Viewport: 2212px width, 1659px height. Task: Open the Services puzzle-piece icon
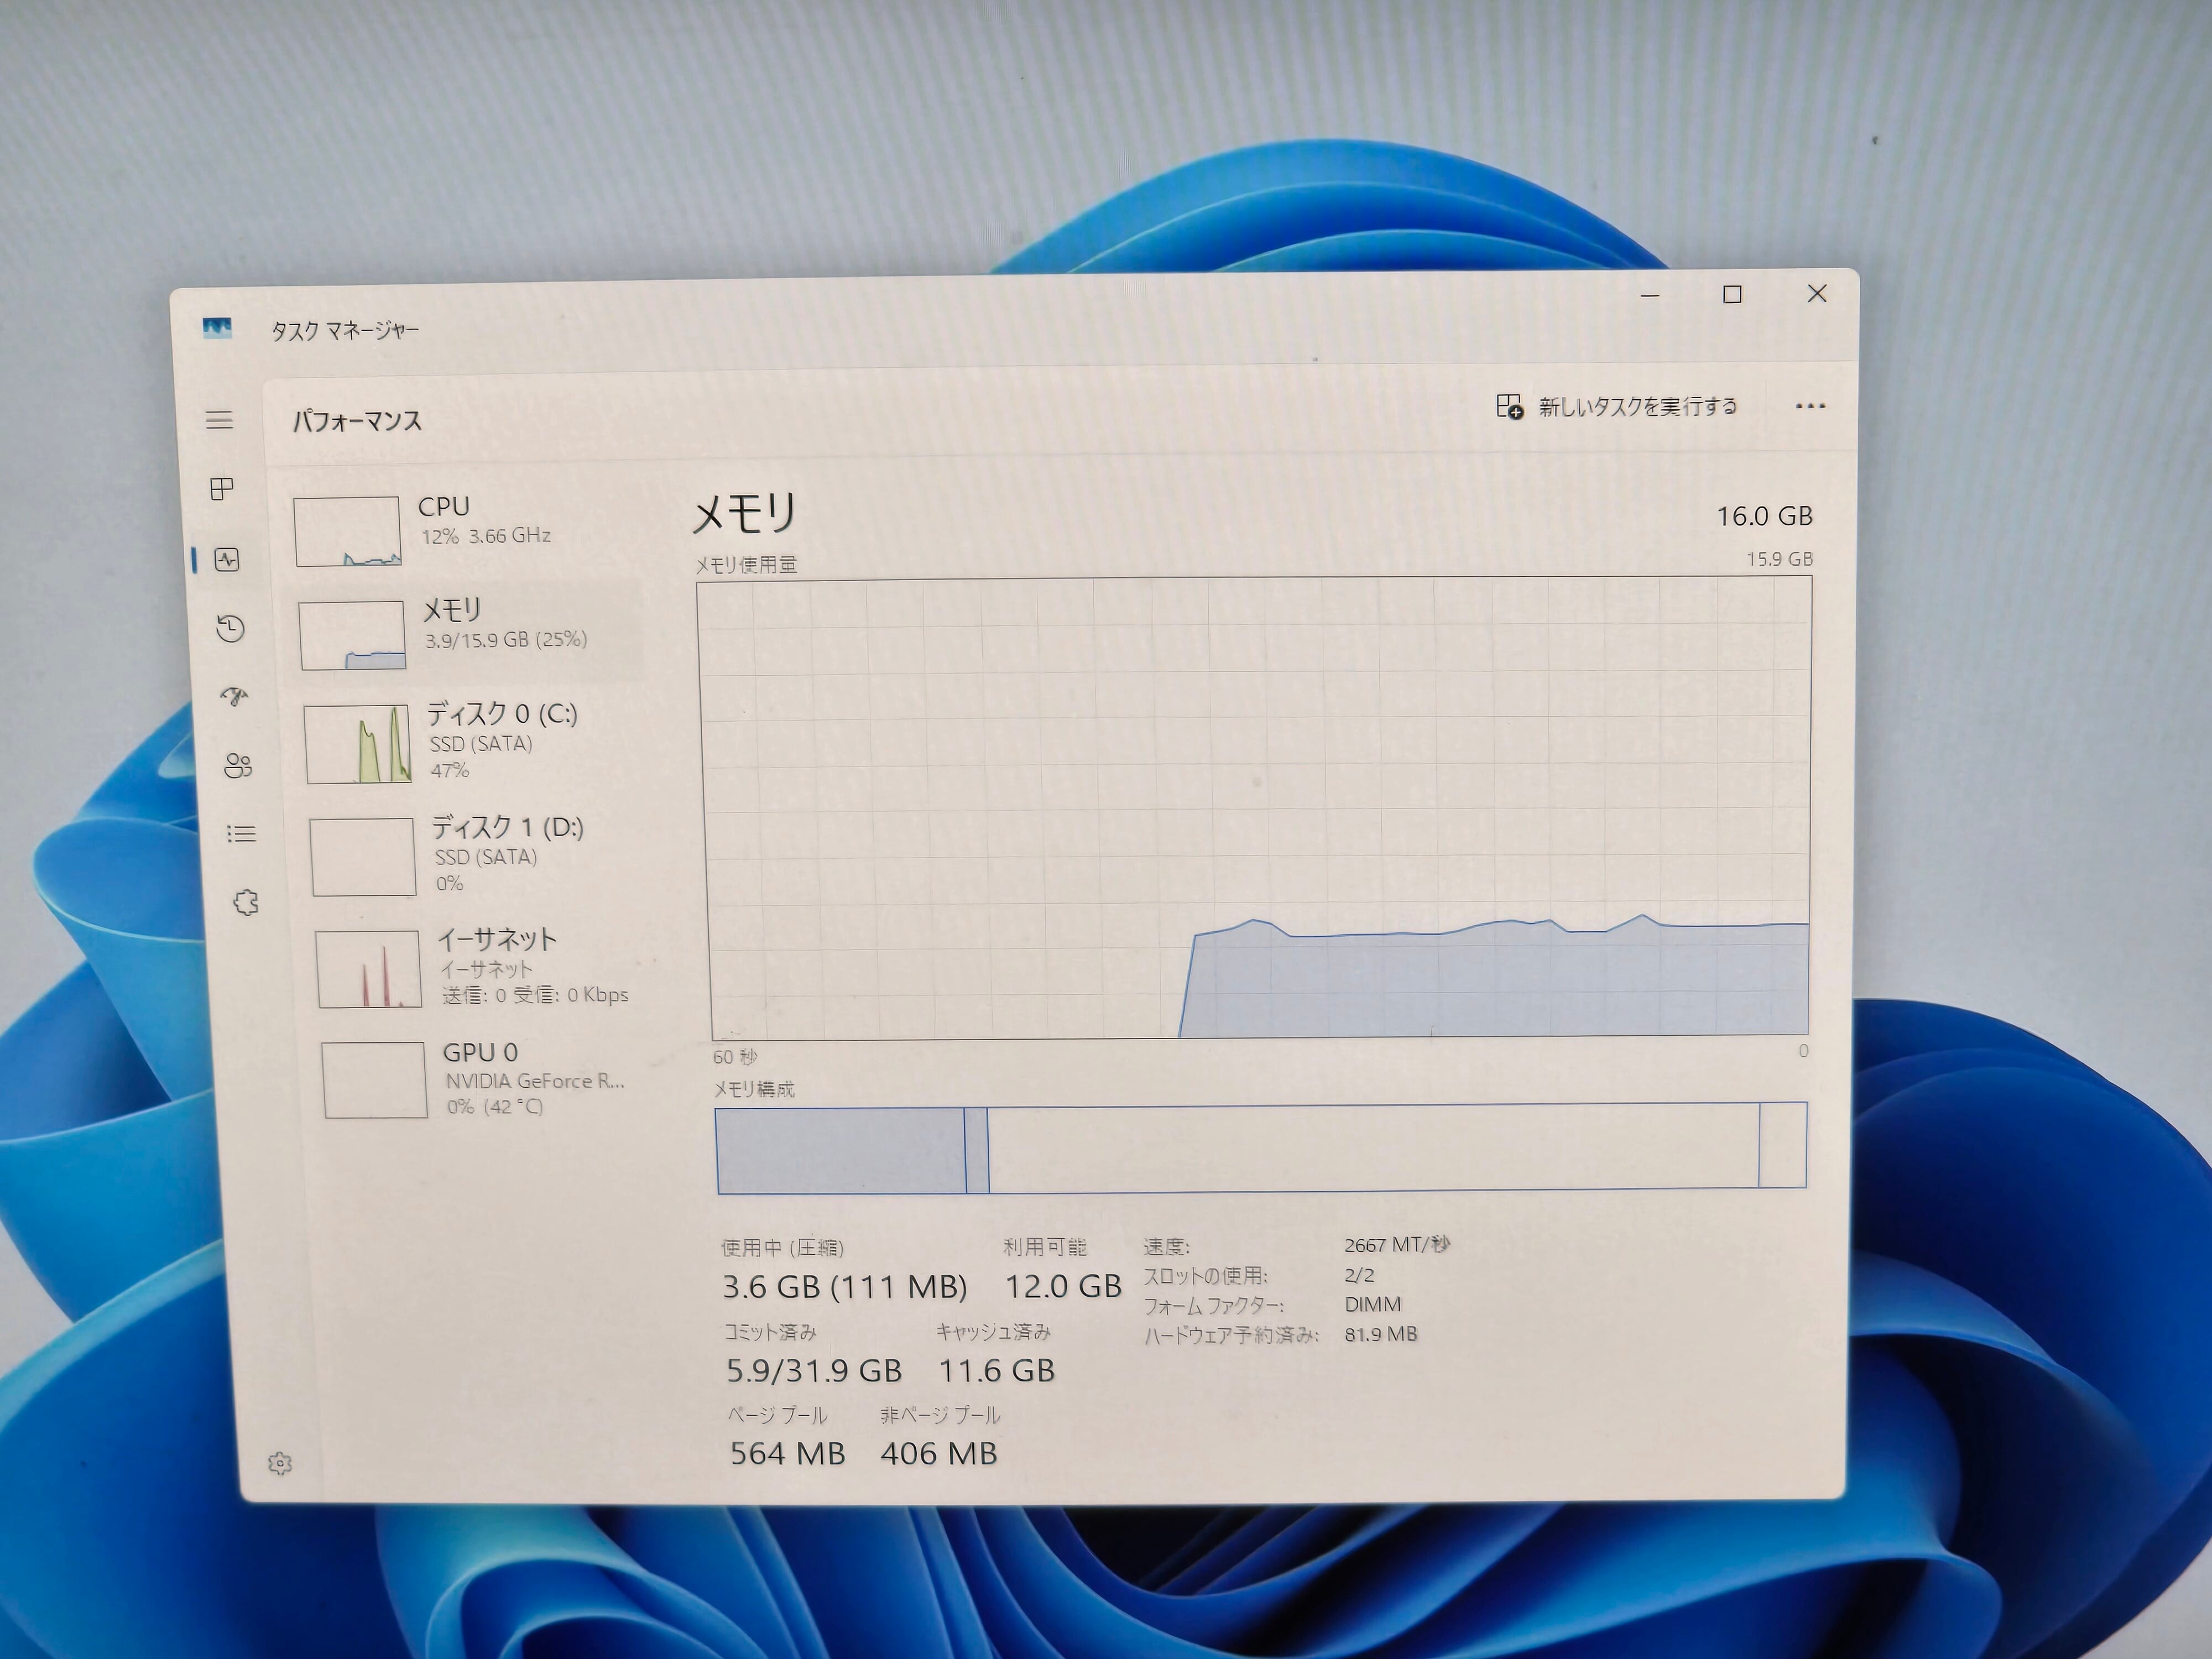(246, 903)
